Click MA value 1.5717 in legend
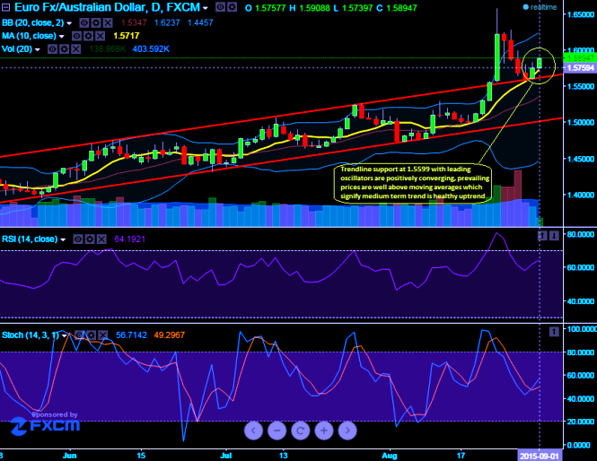 click(127, 36)
